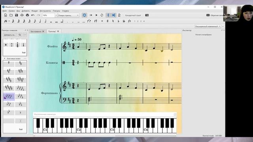Select the 128th note duration
The width and height of the screenshot is (253, 142).
click(x=13, y=21)
